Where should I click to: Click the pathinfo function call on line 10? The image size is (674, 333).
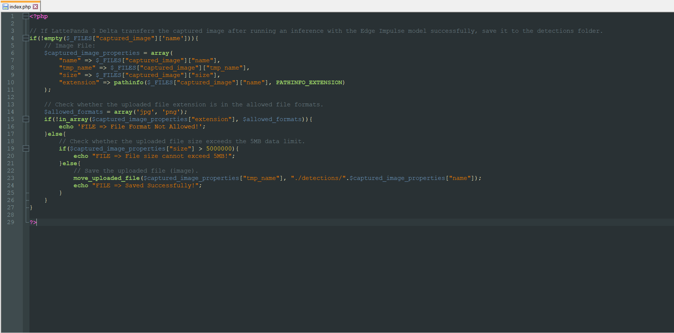point(128,82)
